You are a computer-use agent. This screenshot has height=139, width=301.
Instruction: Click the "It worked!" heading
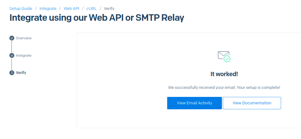tap(224, 74)
